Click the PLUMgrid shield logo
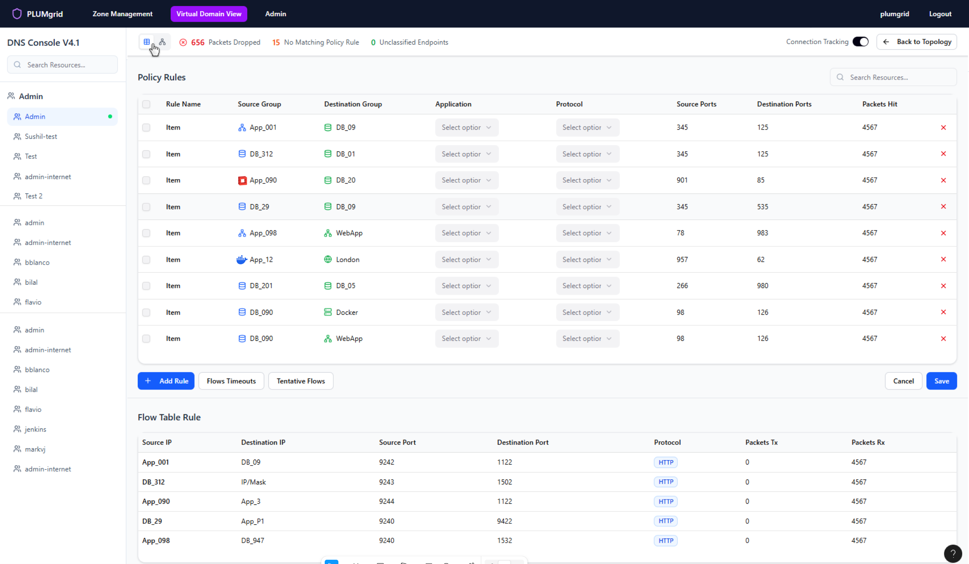This screenshot has height=564, width=969. [x=17, y=14]
